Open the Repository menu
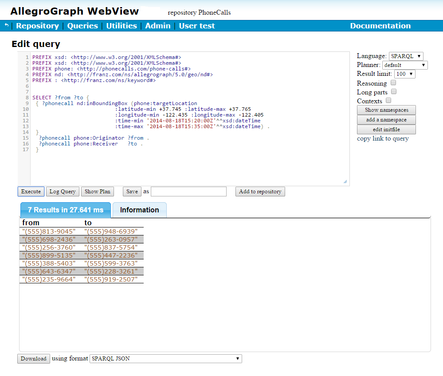The height and width of the screenshot is (376, 443). (37, 26)
